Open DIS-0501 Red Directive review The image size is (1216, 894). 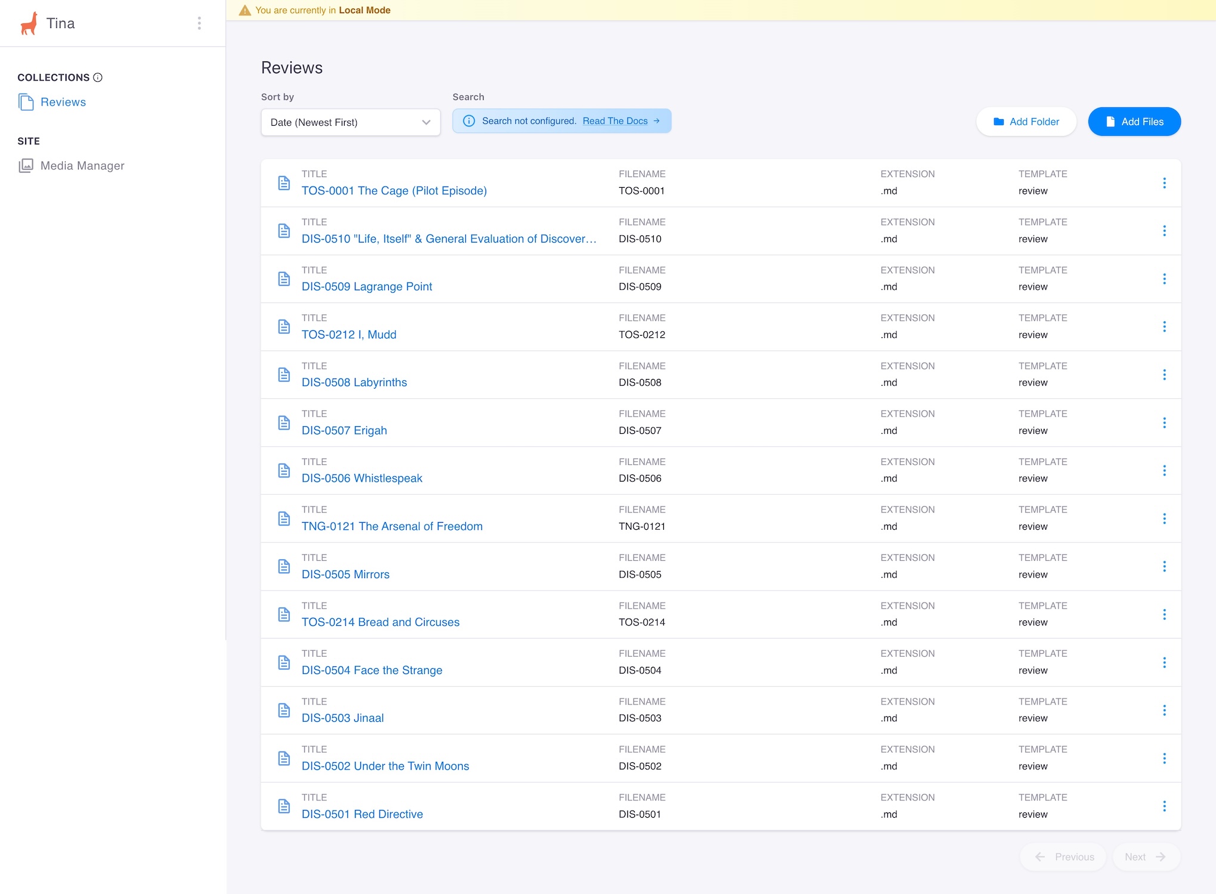[x=362, y=814]
